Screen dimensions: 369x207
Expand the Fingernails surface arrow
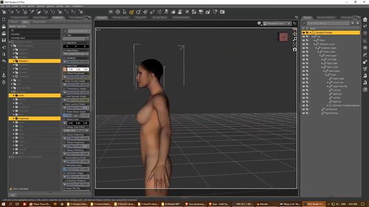coord(13,118)
